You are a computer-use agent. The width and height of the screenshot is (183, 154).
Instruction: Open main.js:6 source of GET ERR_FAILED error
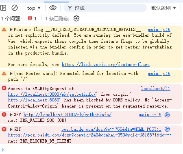pos(150,115)
